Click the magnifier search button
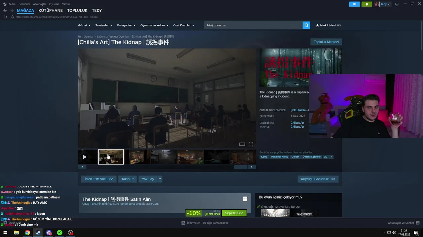 click(x=306, y=25)
